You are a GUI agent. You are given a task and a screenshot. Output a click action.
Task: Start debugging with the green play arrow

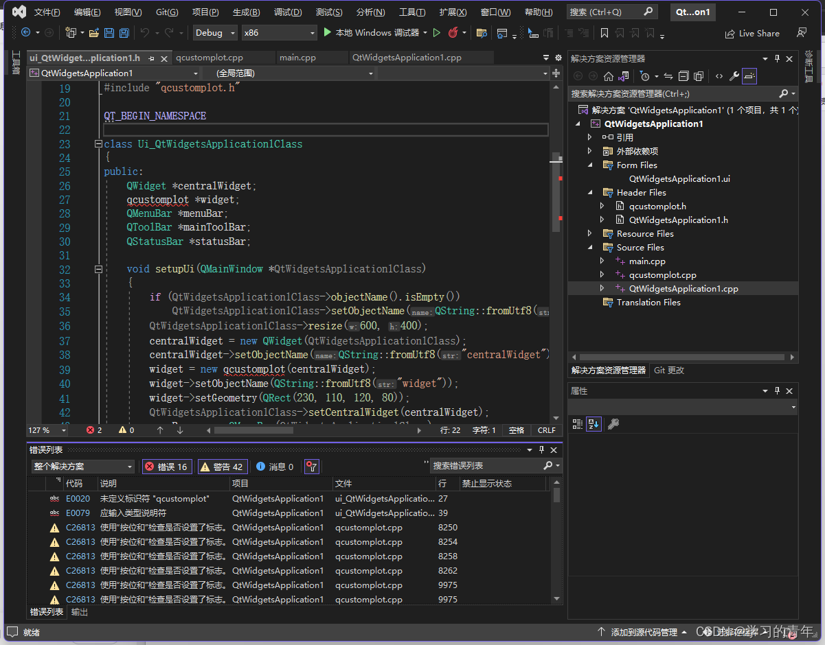pyautogui.click(x=328, y=32)
